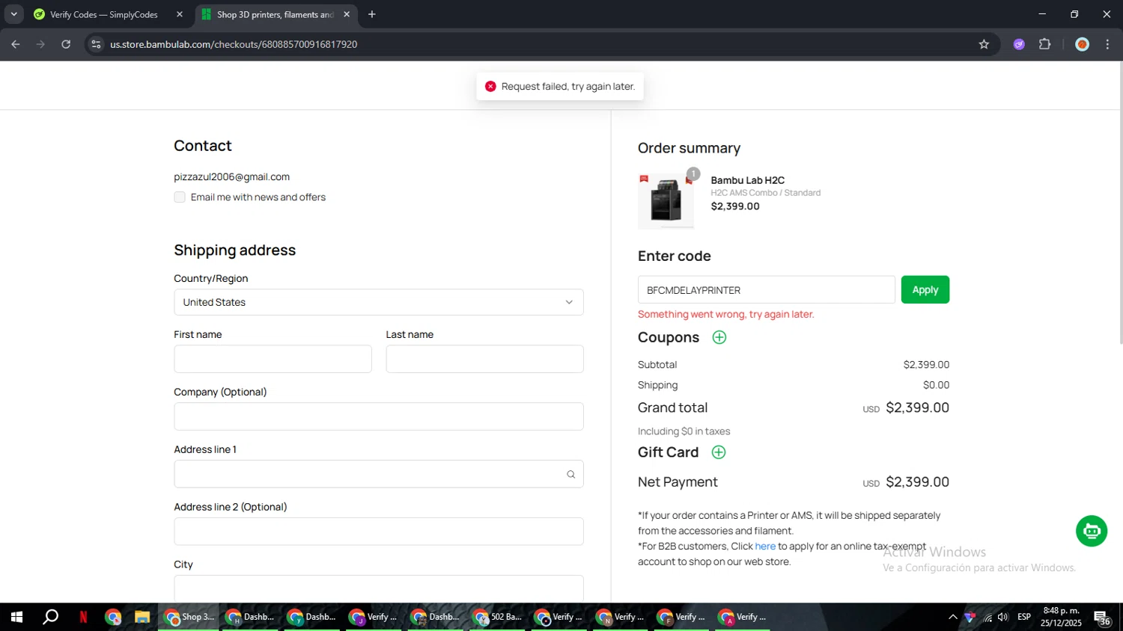
Task: Click the discount code input box
Action: tap(766, 290)
